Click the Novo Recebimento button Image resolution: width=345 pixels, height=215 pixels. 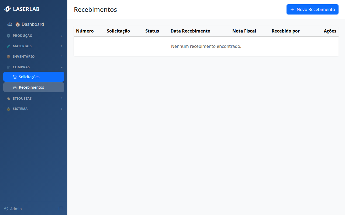coord(312,9)
